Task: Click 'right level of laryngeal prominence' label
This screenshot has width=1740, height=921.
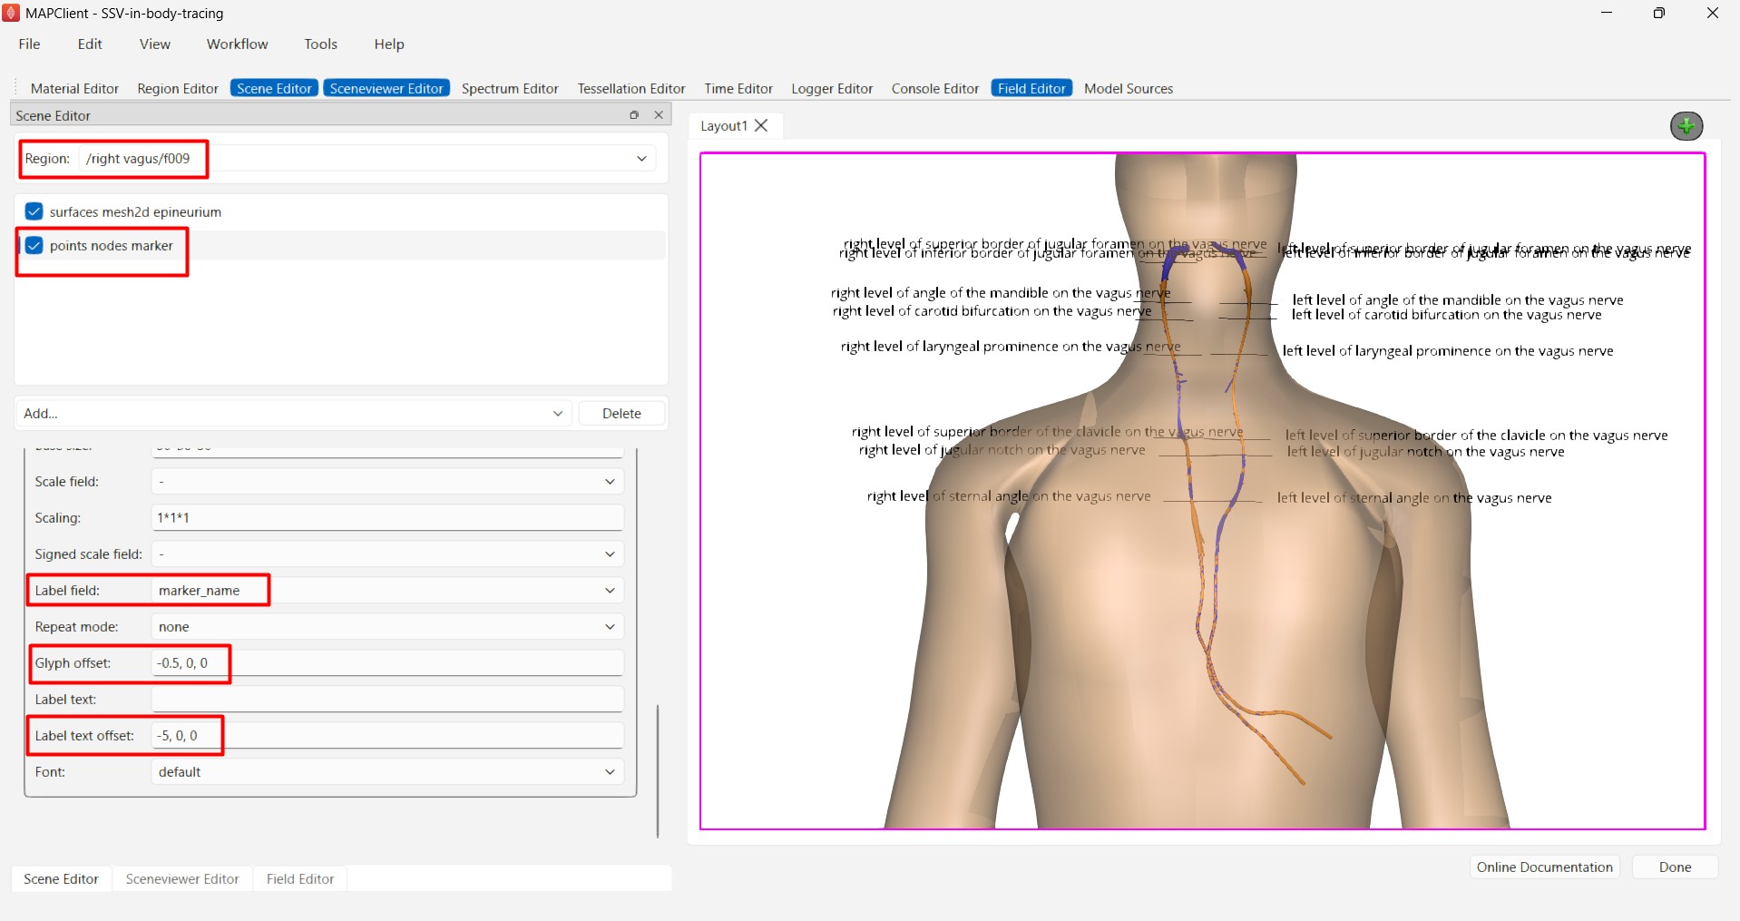Action: click(x=1011, y=346)
